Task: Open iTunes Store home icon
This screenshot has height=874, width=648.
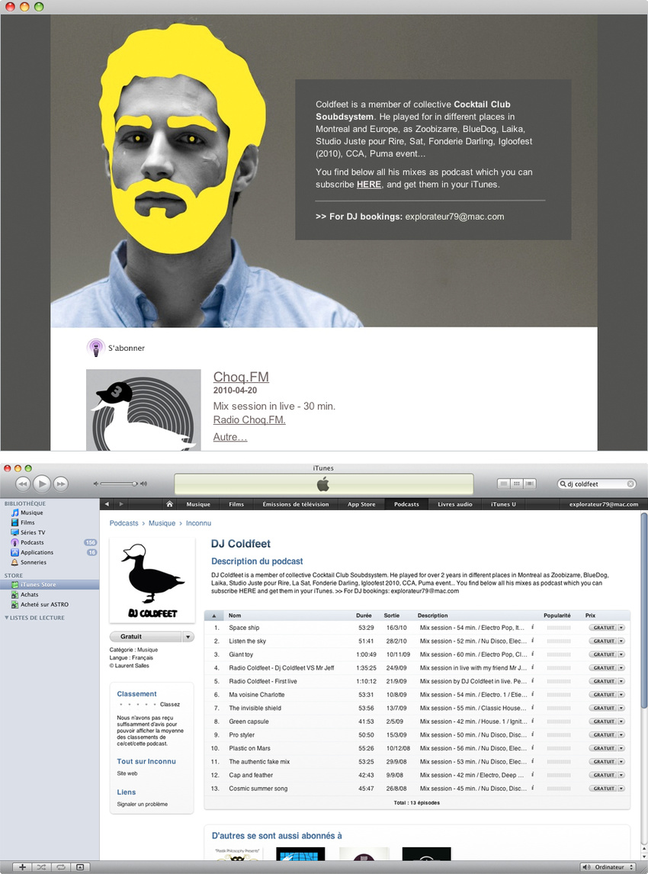Action: 169,504
